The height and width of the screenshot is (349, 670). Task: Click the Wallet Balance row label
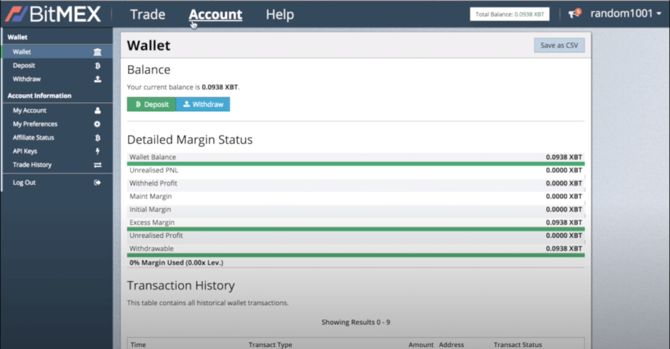[x=152, y=157]
